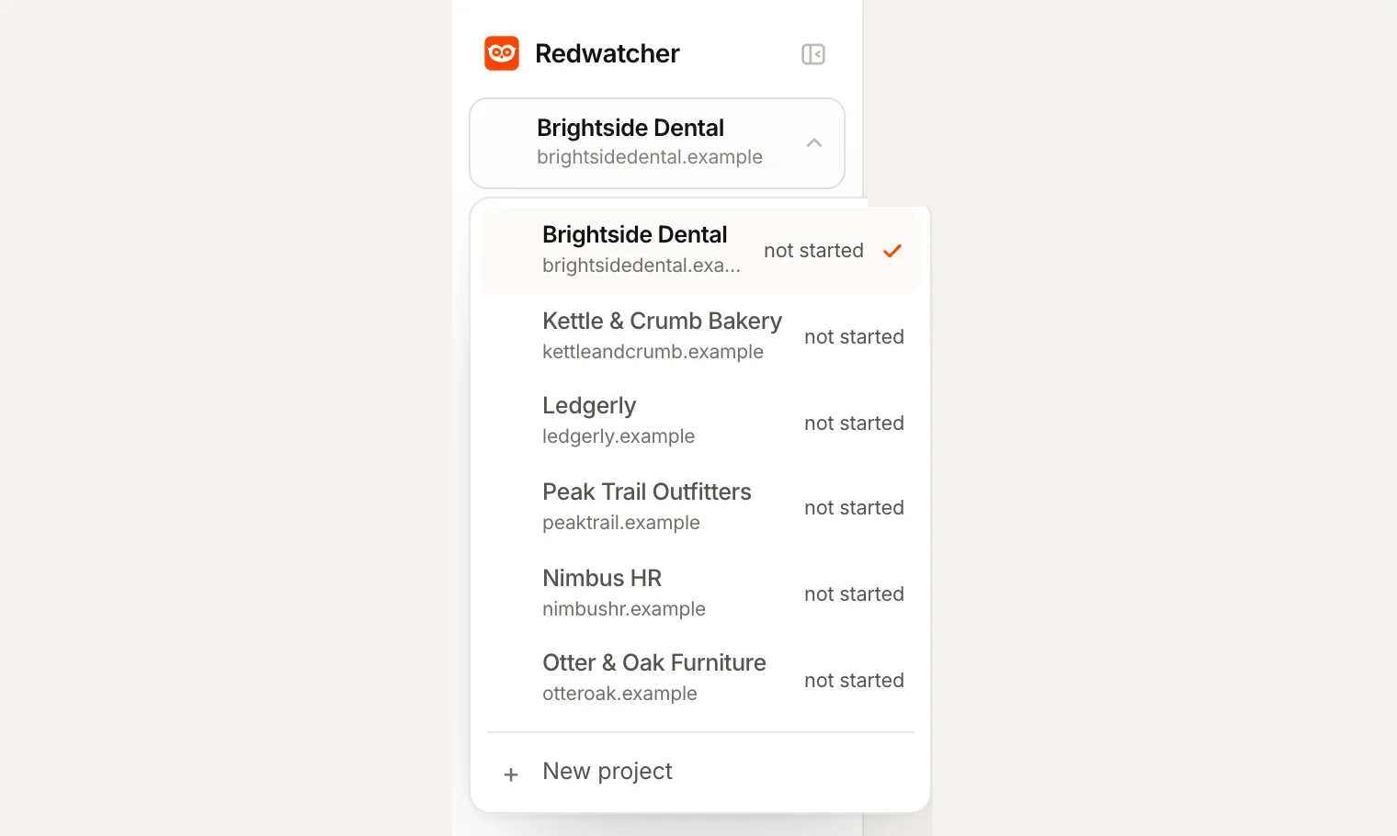1397x836 pixels.
Task: Click the orange checkmark on Brightside Dental
Action: (892, 251)
